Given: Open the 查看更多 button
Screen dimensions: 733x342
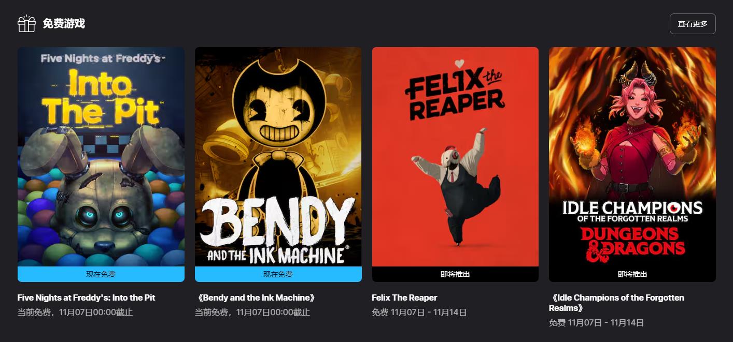Looking at the screenshot, I should (x=693, y=24).
